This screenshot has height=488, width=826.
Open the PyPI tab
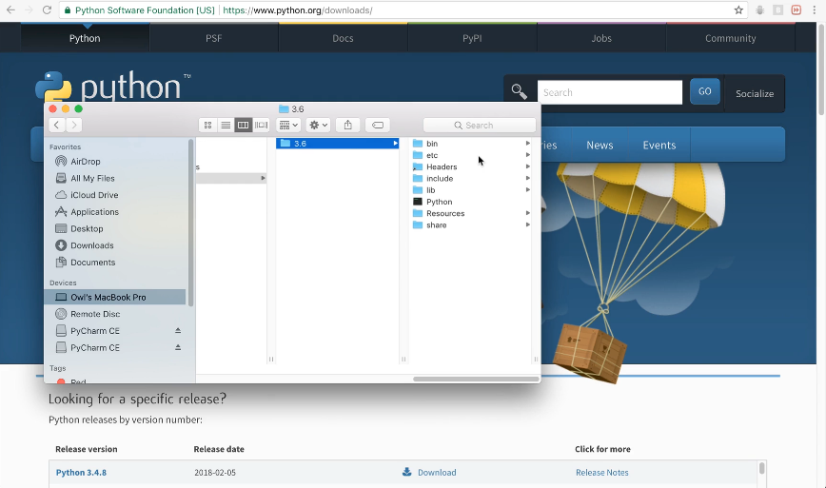[472, 38]
